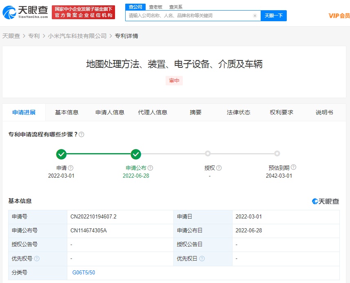Click the red 官方备案企业征信机构 banner
The width and height of the screenshot is (350, 283).
(83, 12)
